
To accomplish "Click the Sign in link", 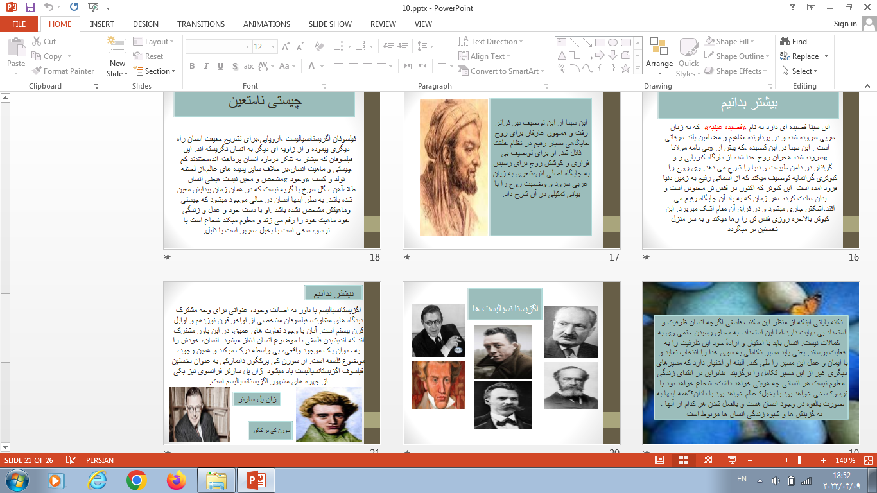I will click(845, 24).
